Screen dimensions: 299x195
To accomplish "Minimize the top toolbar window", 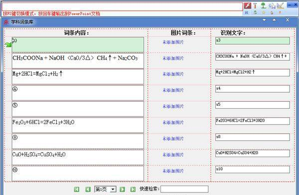I will (290, 5).
